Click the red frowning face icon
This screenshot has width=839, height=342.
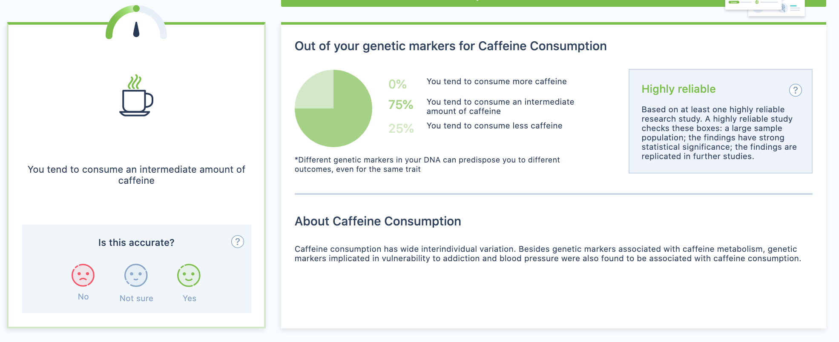[83, 276]
